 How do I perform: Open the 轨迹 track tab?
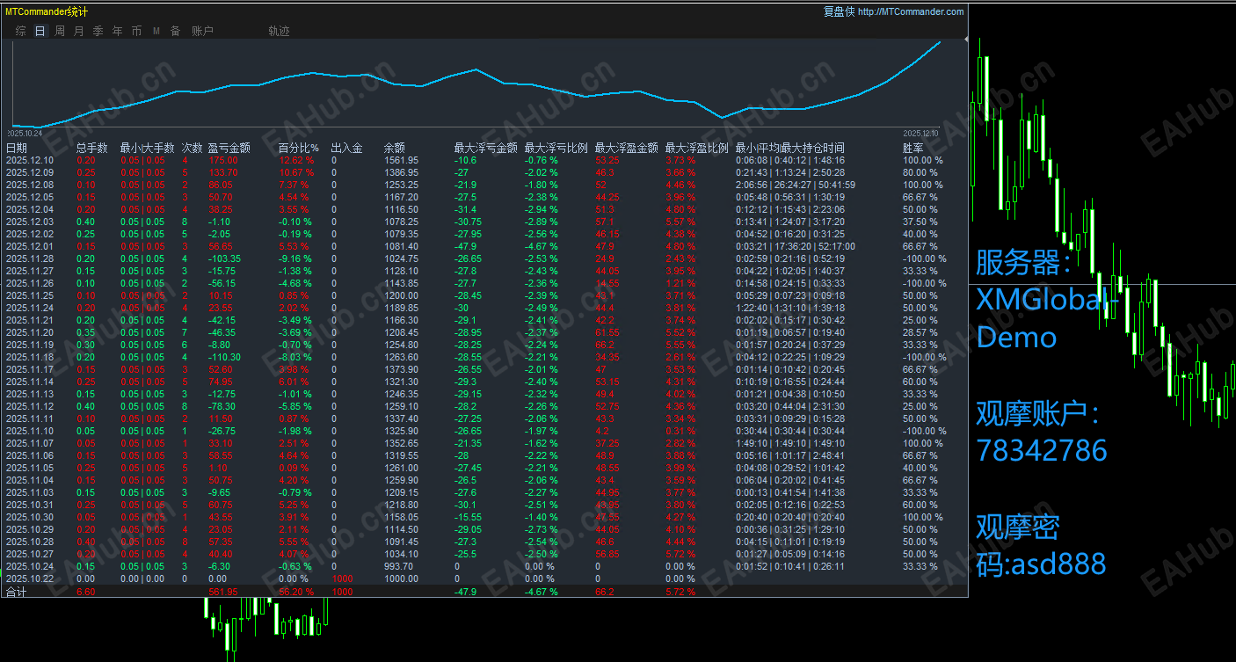pos(279,31)
